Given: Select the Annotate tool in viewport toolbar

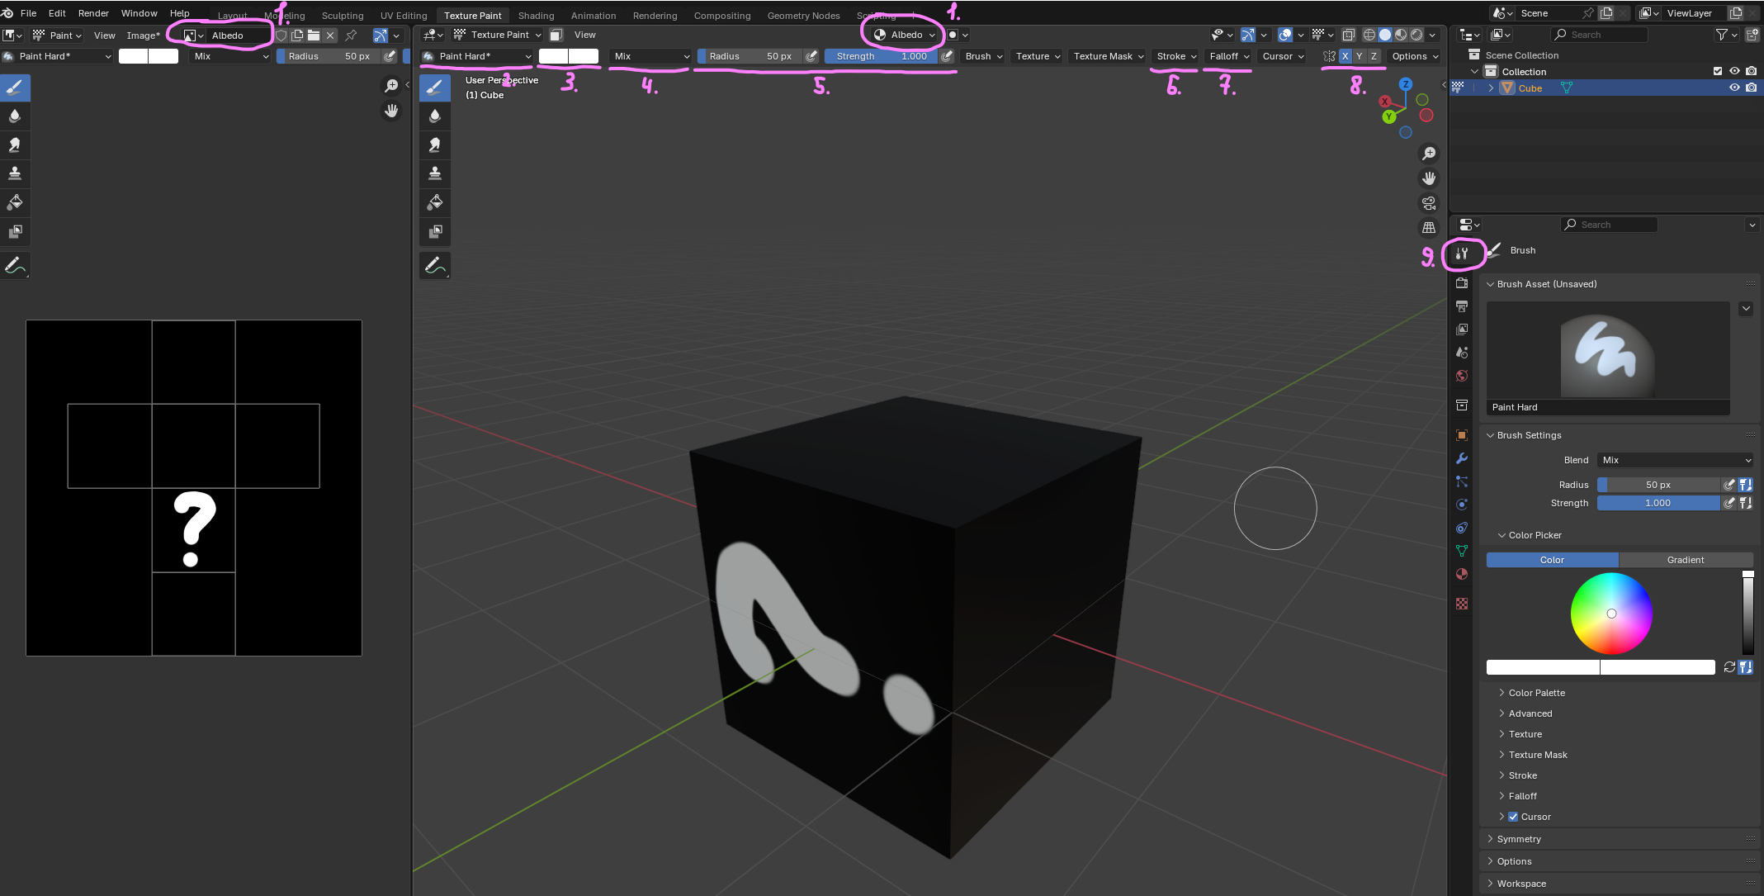Looking at the screenshot, I should [x=435, y=266].
